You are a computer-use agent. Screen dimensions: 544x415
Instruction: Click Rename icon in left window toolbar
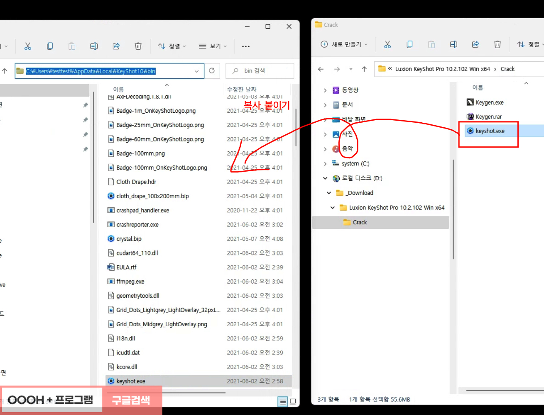[94, 46]
